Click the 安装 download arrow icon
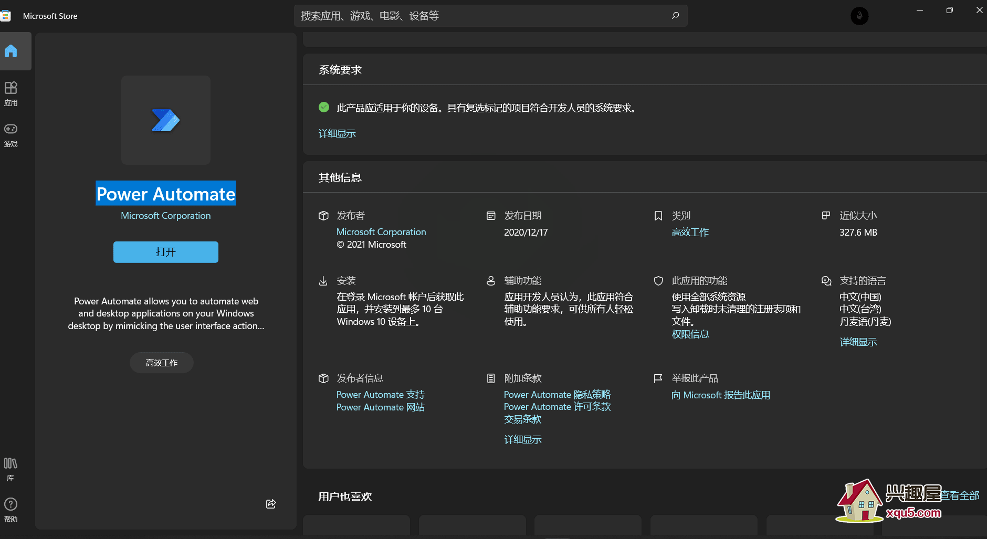 click(323, 281)
